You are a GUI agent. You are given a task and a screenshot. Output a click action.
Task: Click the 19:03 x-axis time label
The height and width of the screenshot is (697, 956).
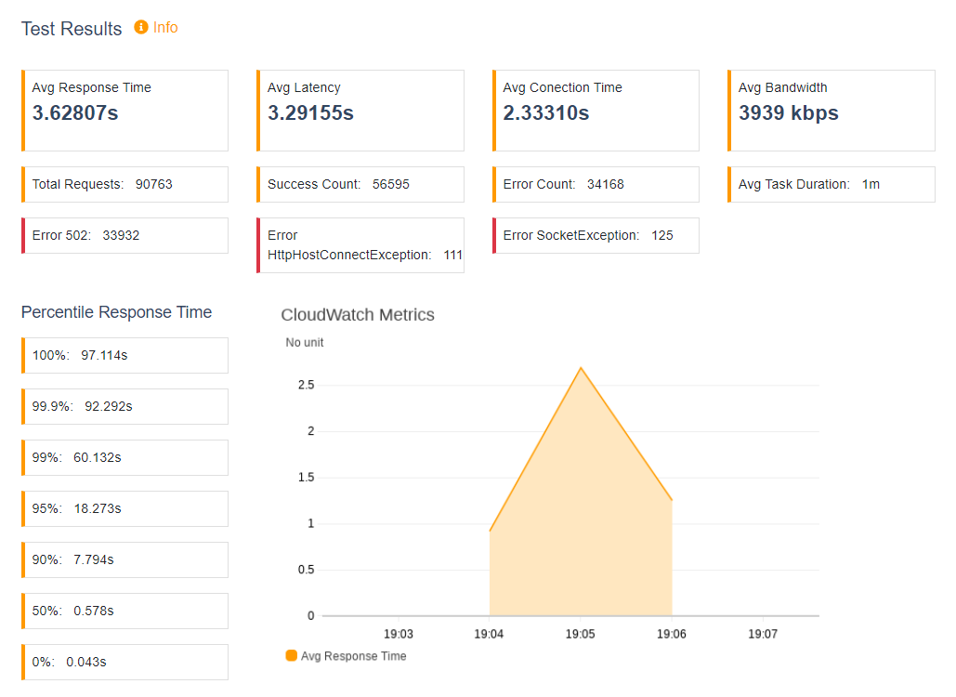(399, 634)
